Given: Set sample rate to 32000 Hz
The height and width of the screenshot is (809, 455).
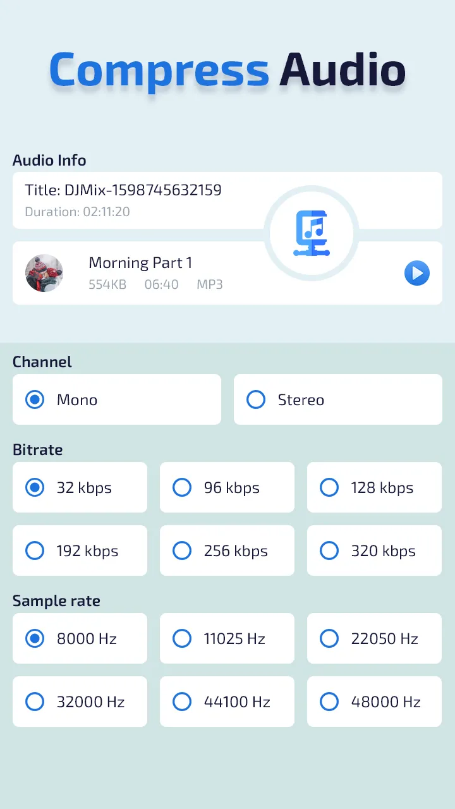Looking at the screenshot, I should [x=80, y=702].
